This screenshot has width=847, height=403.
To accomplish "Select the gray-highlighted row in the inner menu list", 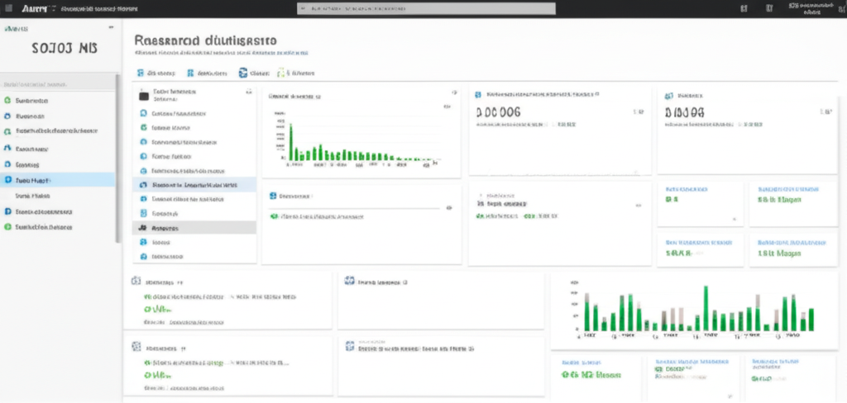I will [194, 228].
